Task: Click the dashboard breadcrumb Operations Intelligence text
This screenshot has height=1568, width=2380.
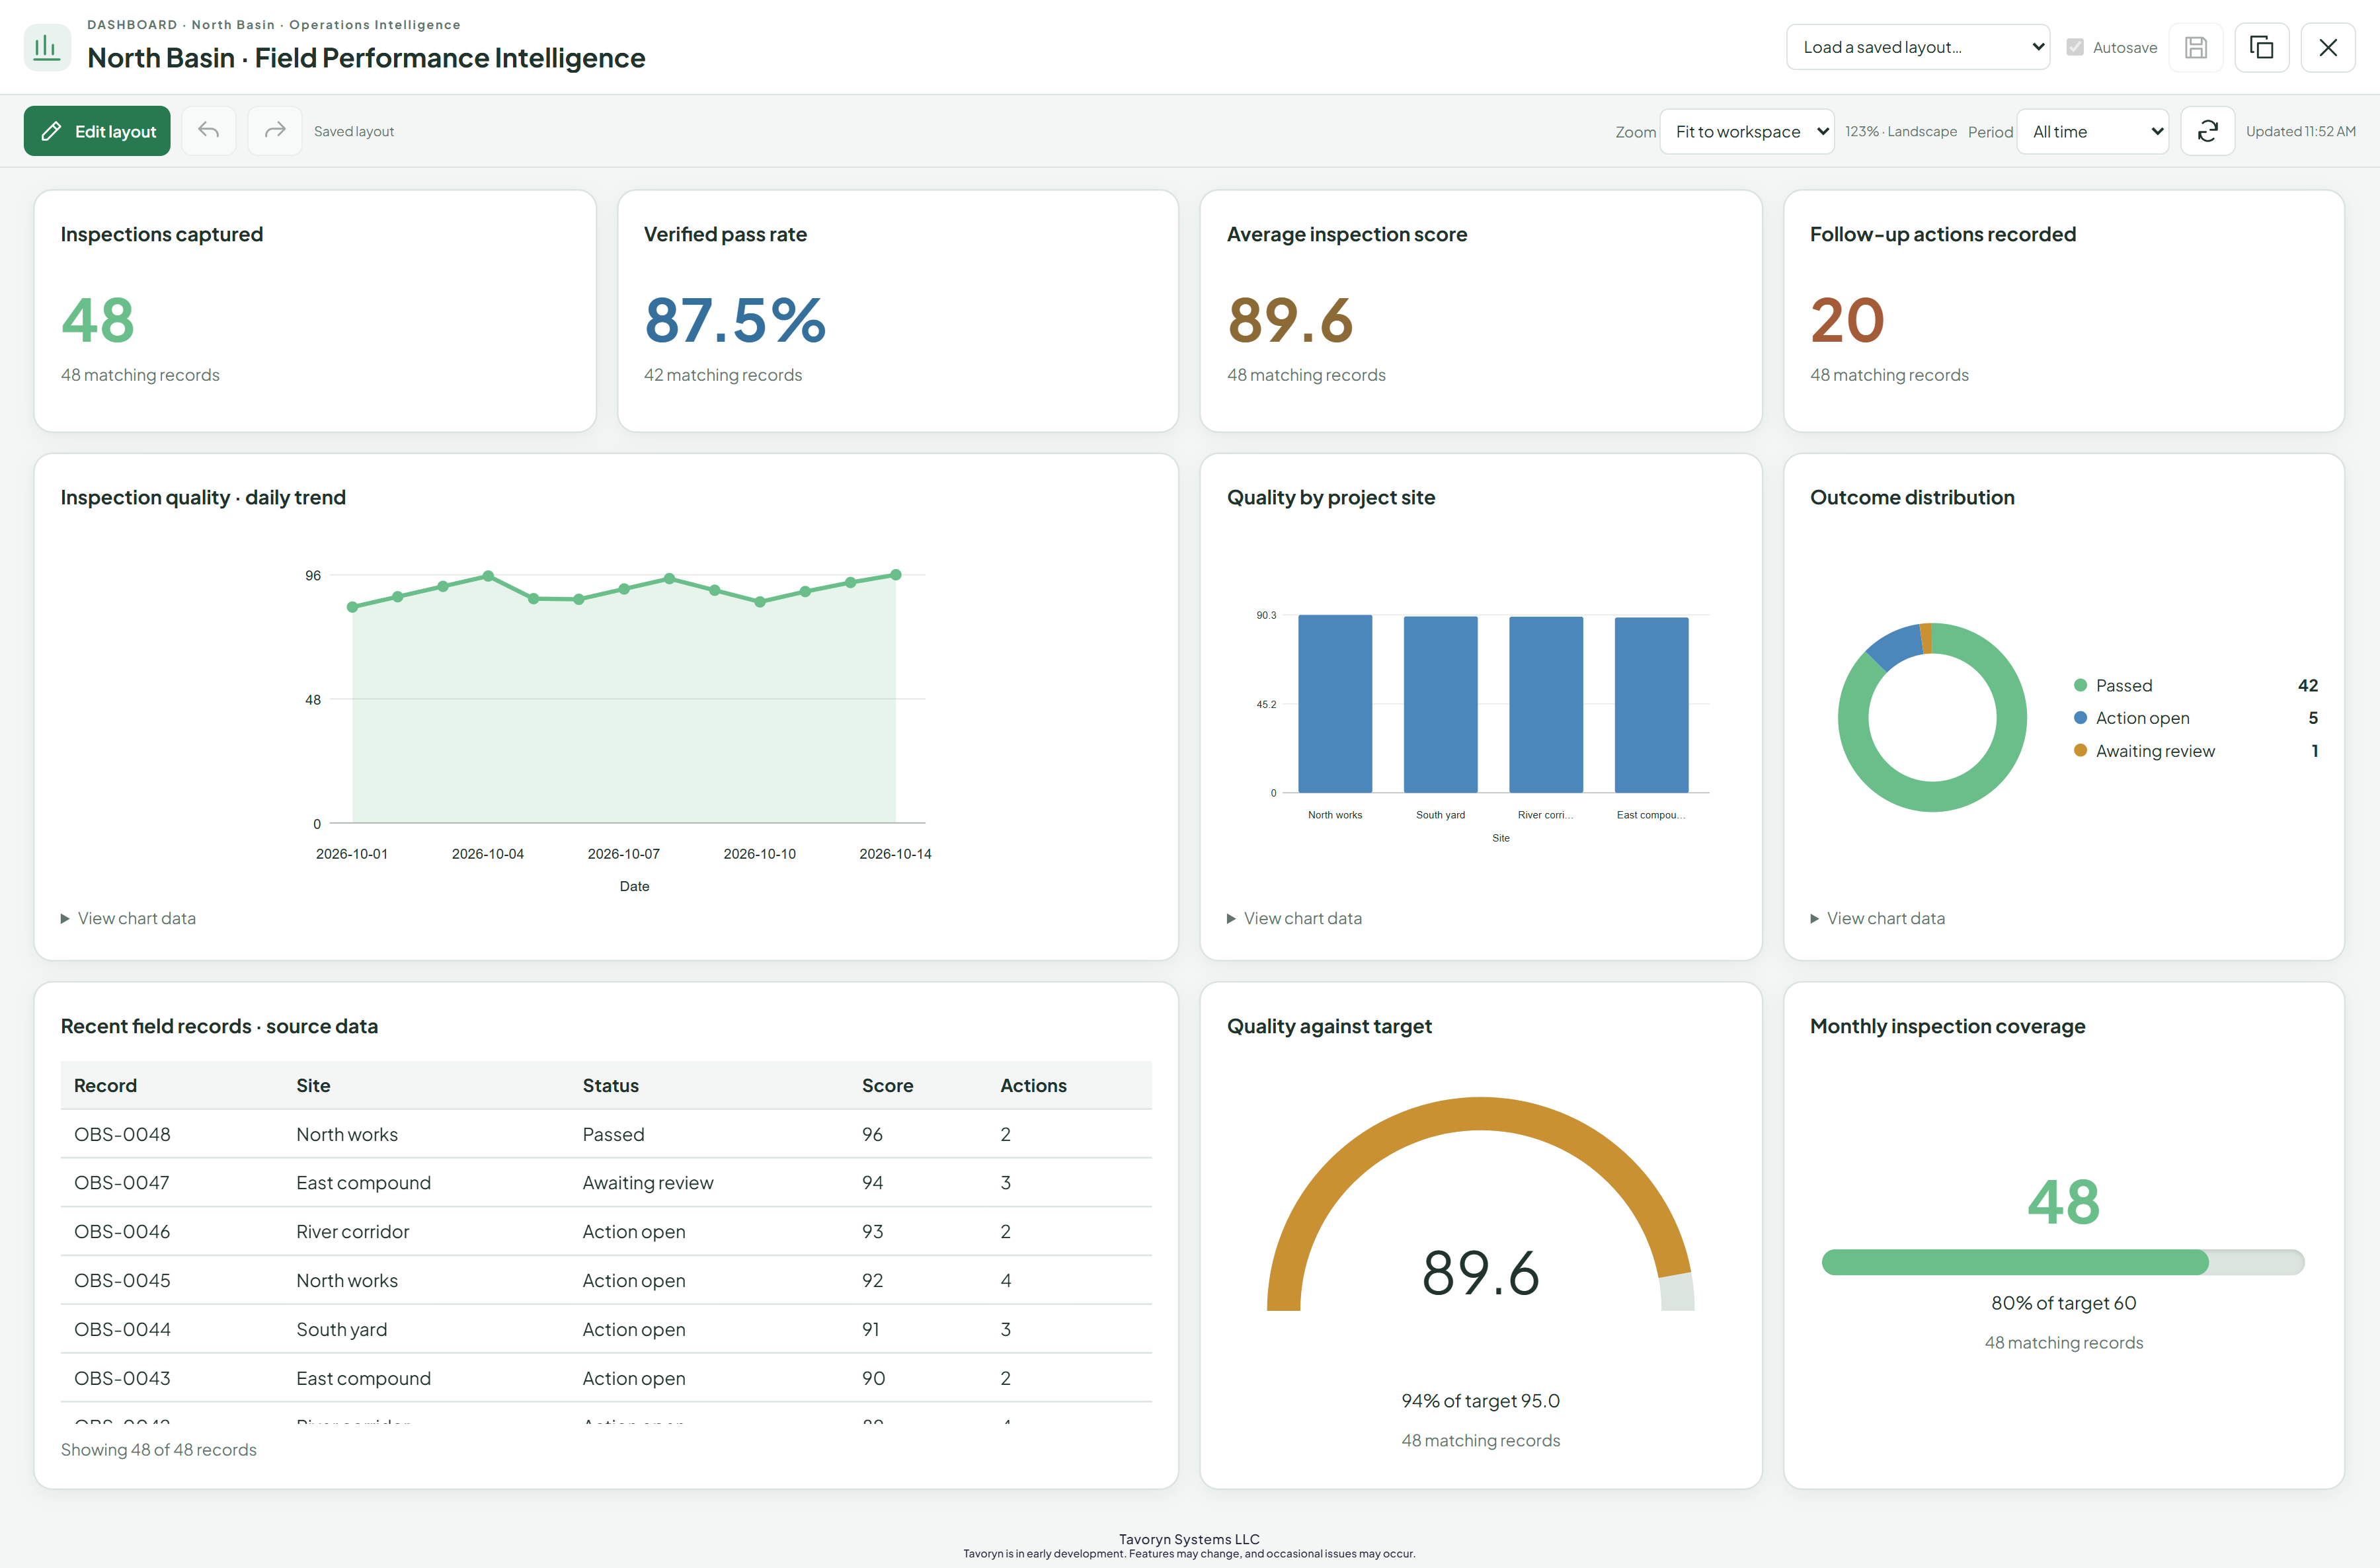Action: tap(375, 25)
